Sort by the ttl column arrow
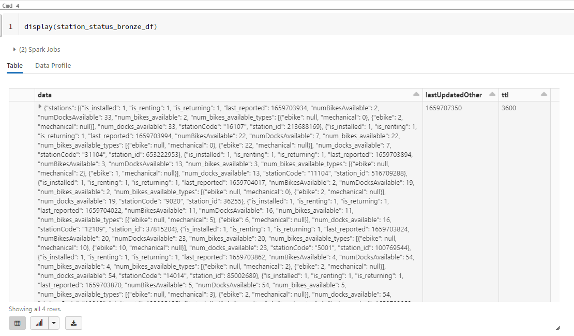This screenshot has width=574, height=336. 543,95
